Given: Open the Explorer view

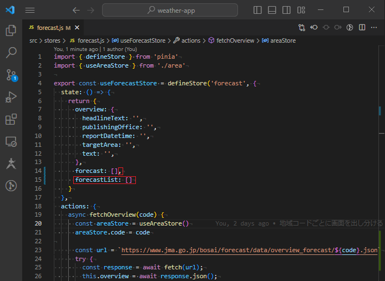Looking at the screenshot, I should 11,30.
